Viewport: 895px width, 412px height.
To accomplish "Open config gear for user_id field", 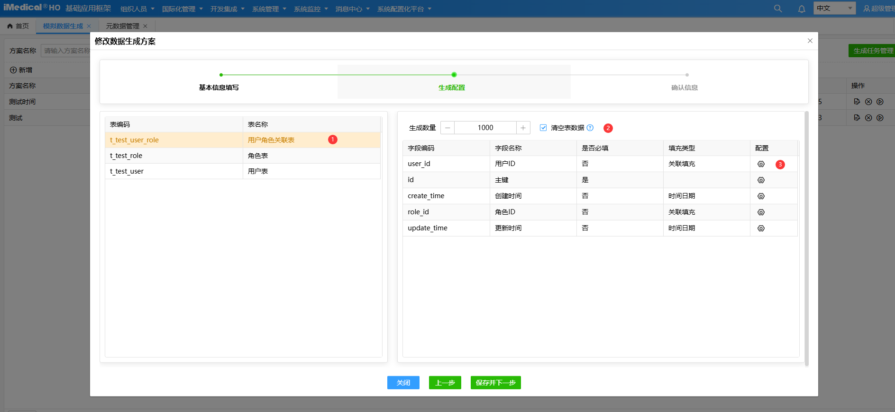I will coord(761,164).
